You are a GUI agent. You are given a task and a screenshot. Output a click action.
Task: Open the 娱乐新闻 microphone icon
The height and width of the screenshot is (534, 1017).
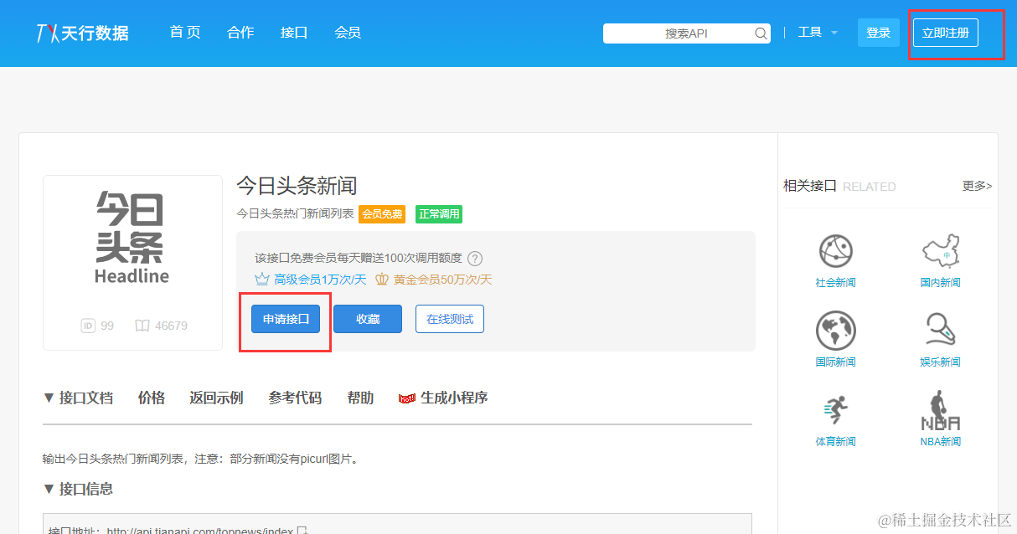click(x=940, y=330)
